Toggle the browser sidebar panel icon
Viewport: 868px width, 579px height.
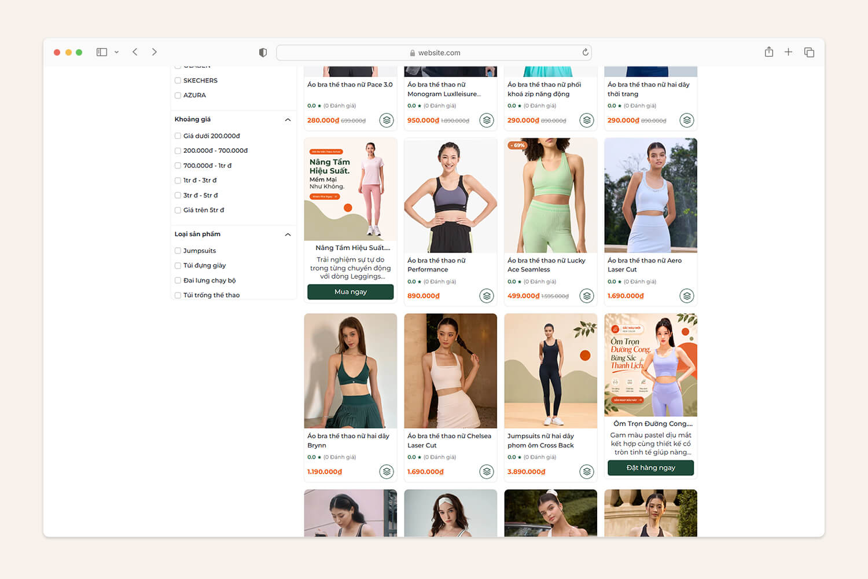[x=102, y=52]
